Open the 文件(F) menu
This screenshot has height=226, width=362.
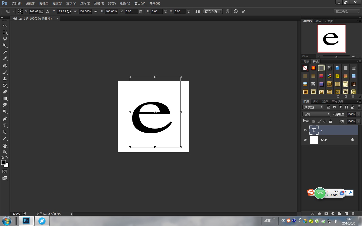pyautogui.click(x=17, y=4)
